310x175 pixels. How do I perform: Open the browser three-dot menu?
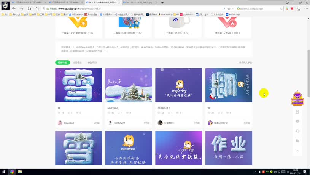click(306, 9)
